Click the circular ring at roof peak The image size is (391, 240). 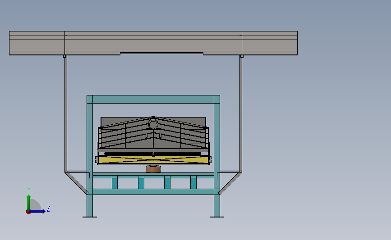point(153,124)
